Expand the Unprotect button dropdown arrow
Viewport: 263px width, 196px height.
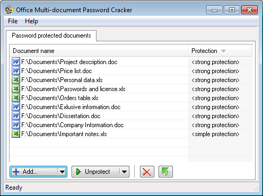click(x=124, y=172)
